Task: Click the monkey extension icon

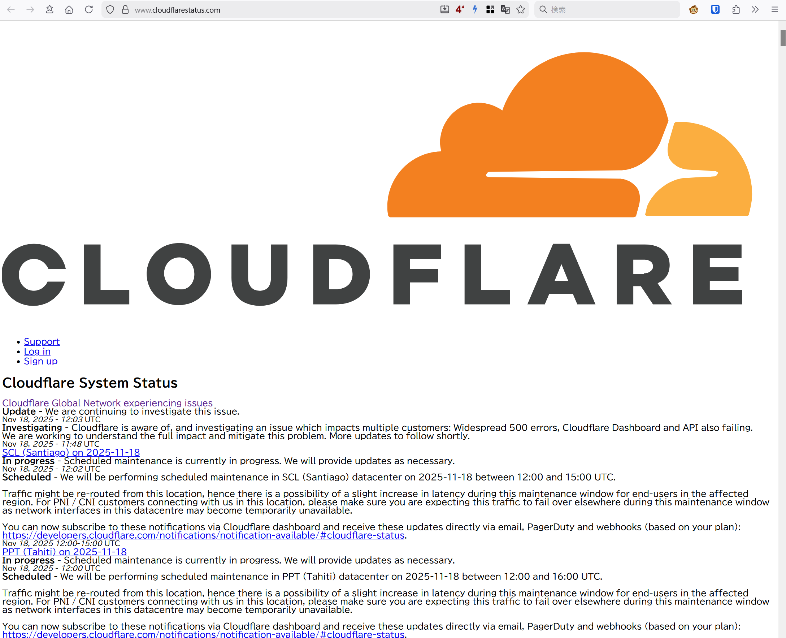Action: click(694, 9)
